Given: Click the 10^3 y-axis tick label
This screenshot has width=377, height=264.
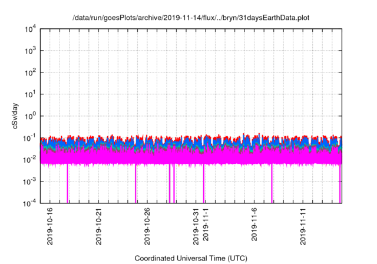Looking at the screenshot, I should click(x=30, y=51).
